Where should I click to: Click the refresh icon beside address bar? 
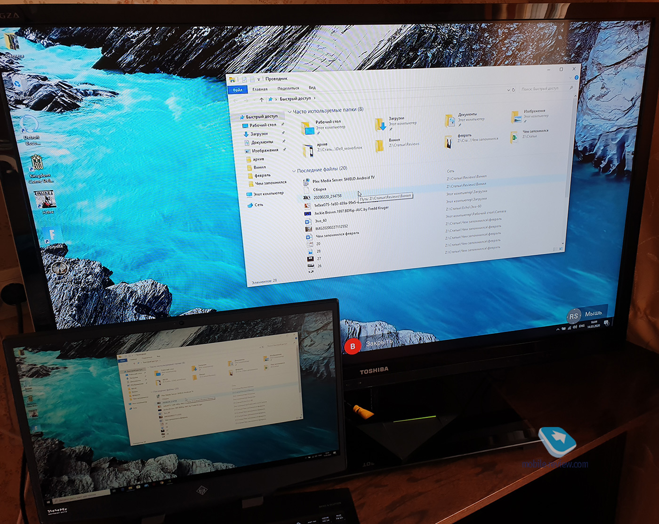(514, 89)
